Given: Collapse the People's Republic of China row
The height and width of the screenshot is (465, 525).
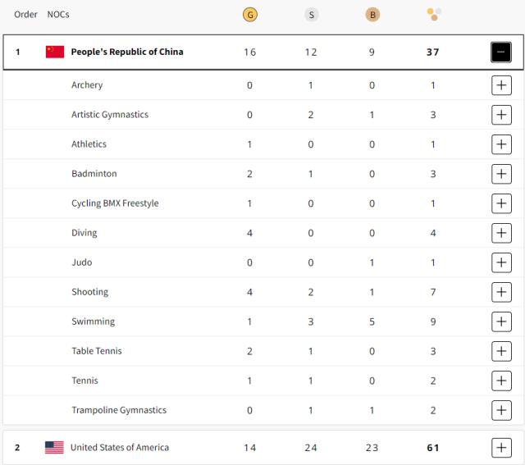Looking at the screenshot, I should pos(501,52).
